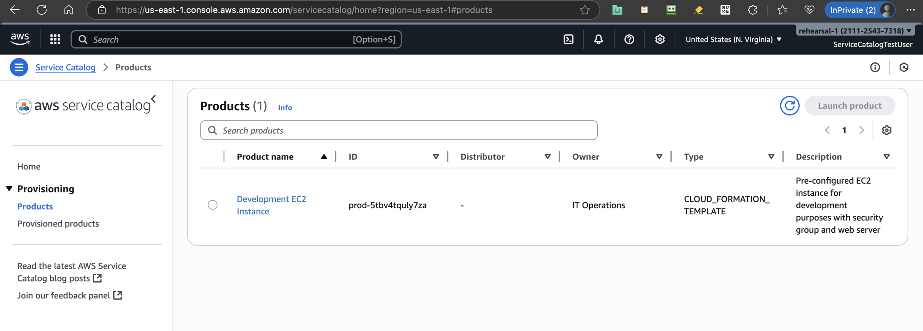The width and height of the screenshot is (923, 331).
Task: Open United States (N. Virginia) region dropdown
Action: (x=733, y=39)
